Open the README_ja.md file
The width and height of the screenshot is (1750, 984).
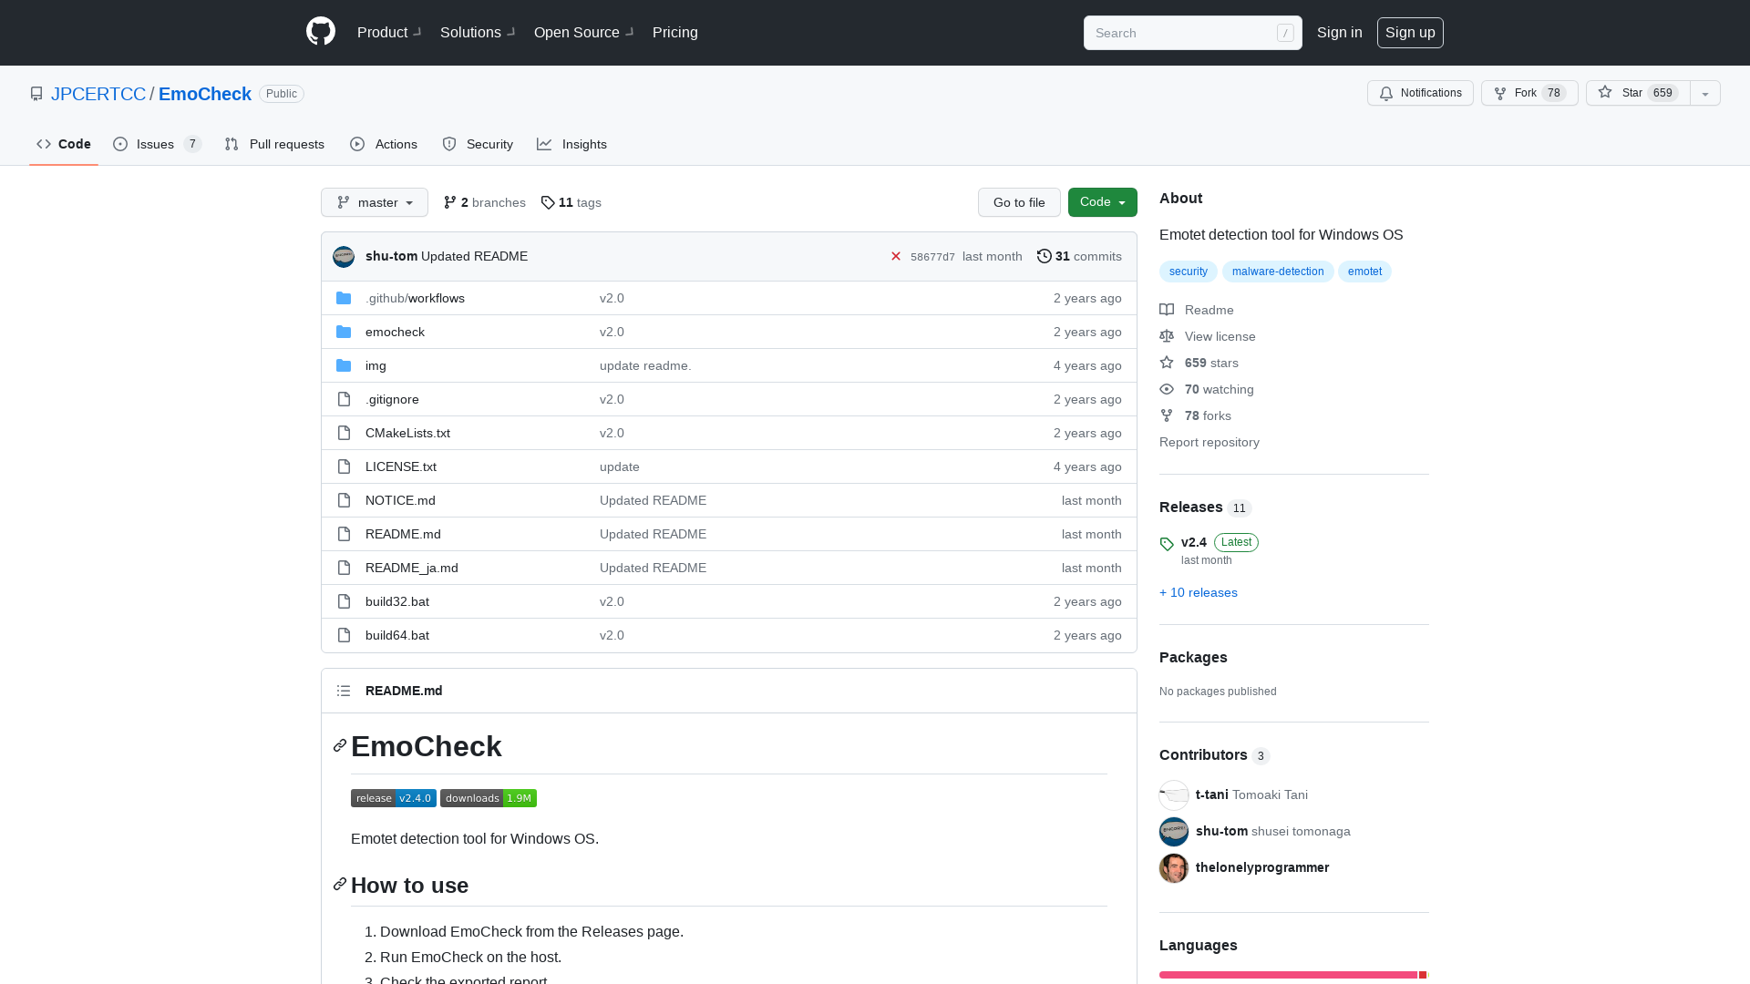point(412,568)
